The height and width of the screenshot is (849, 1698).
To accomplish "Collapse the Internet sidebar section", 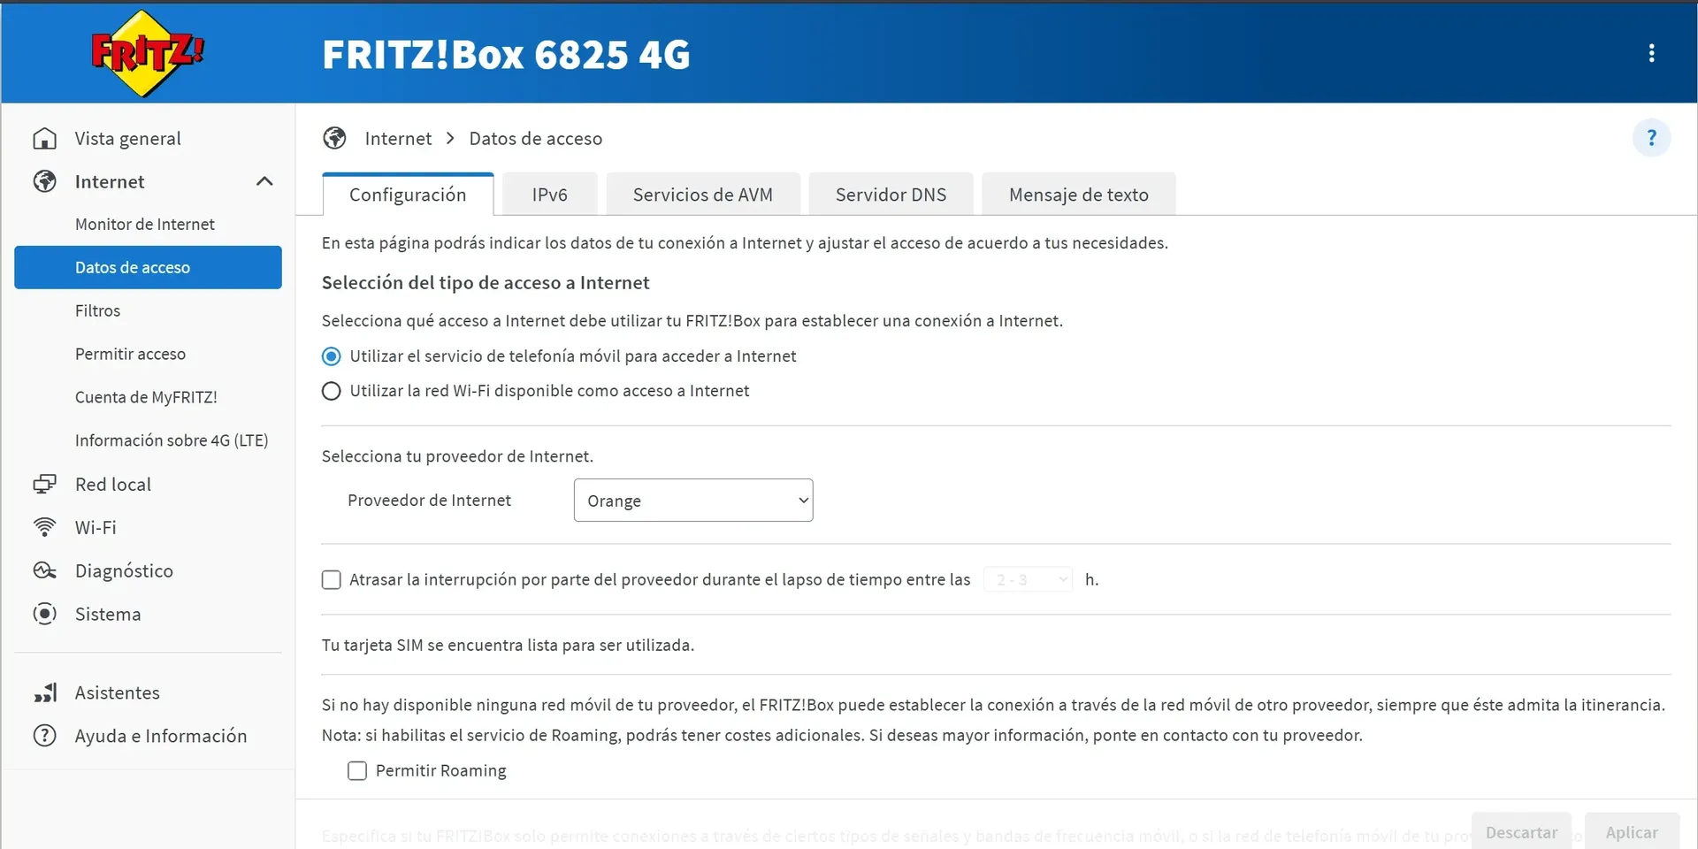I will [x=264, y=181].
